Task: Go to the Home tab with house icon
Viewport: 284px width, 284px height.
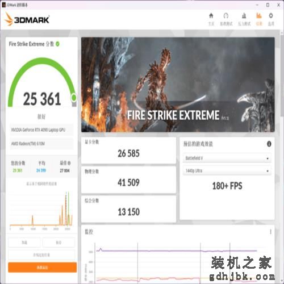Action: (211, 19)
